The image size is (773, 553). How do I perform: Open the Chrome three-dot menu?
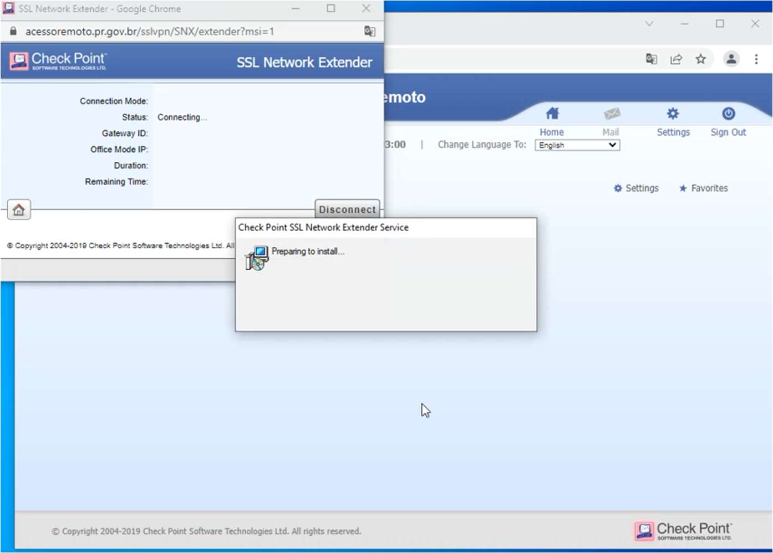756,59
